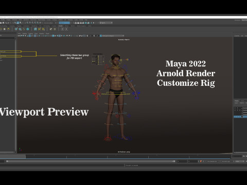The image size is (247, 185).
Task: Click the first teal sphere shelf icon
Action: point(16,29)
